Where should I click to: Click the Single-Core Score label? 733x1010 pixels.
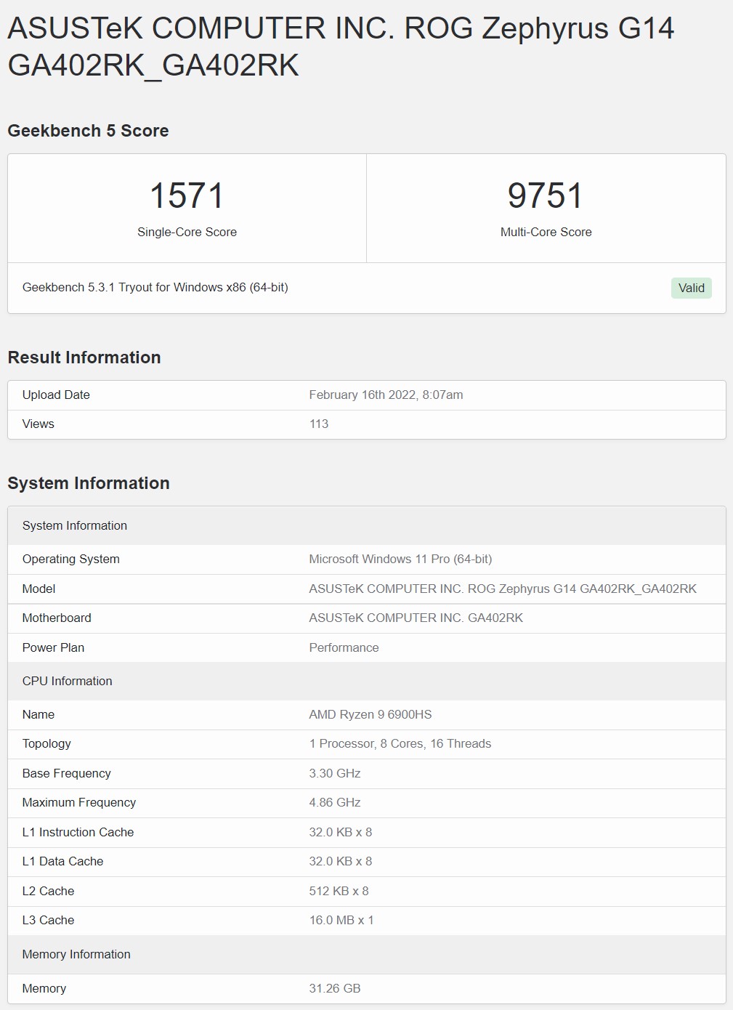click(x=187, y=232)
